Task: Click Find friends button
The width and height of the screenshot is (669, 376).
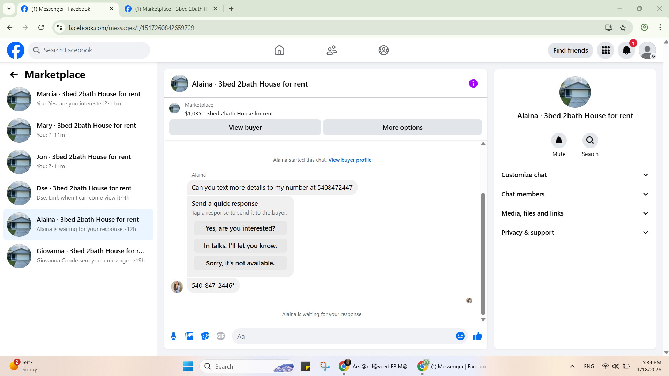Action: click(570, 50)
